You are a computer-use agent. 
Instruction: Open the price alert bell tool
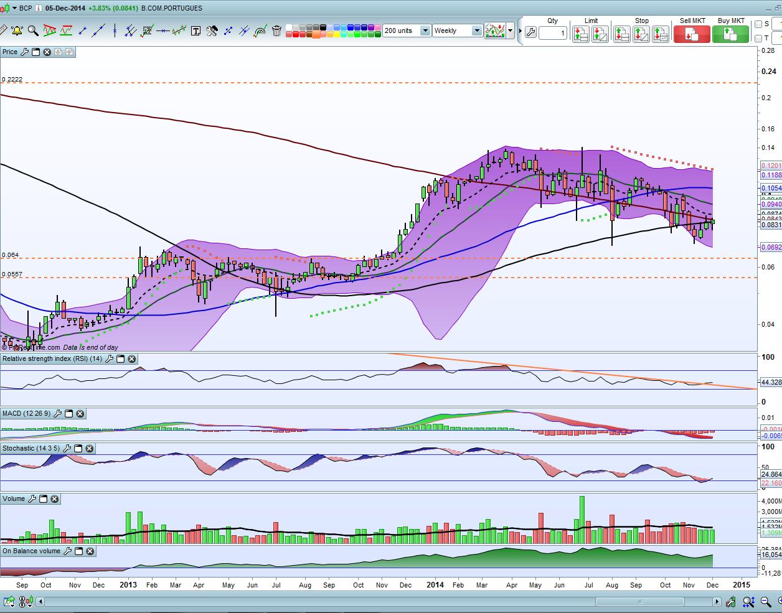(x=17, y=30)
